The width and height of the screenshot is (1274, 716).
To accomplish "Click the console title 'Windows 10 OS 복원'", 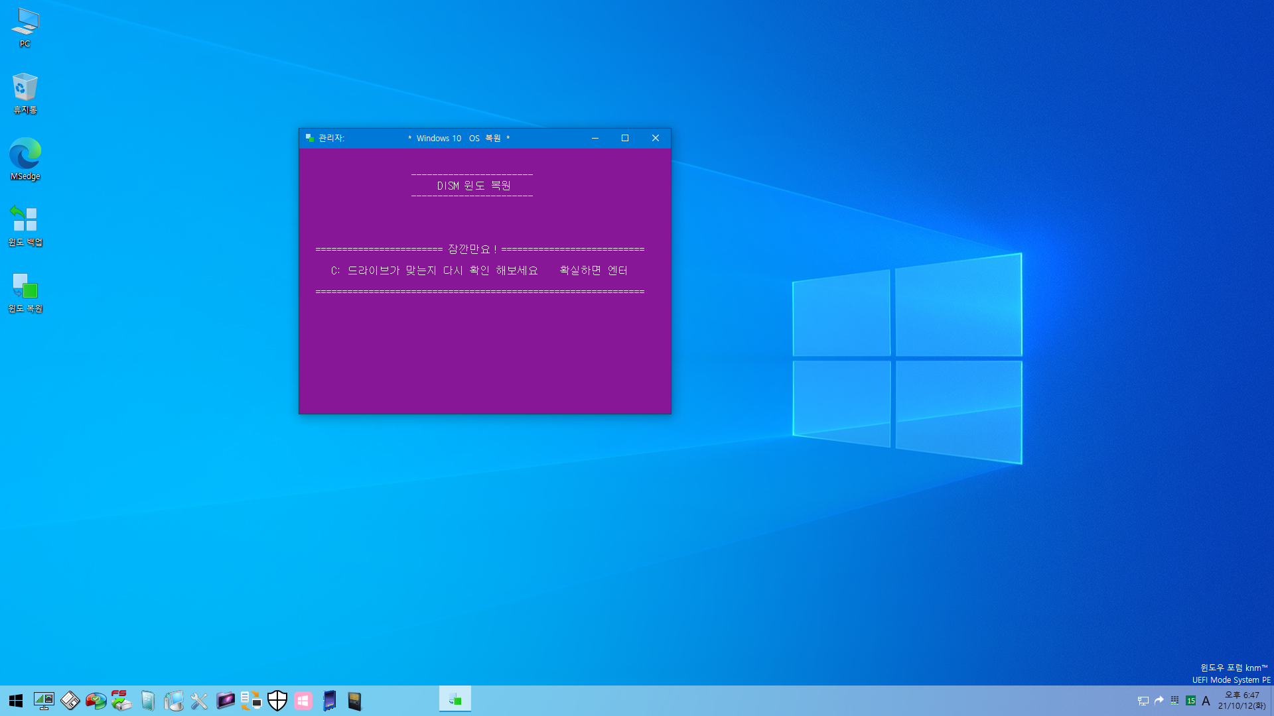I will tap(459, 139).
